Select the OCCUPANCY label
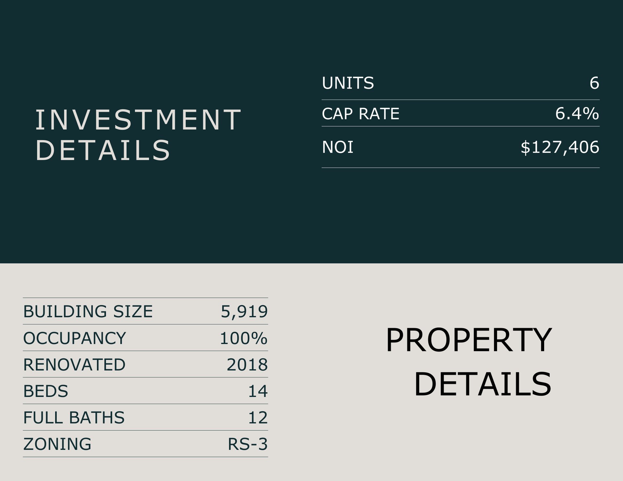 [x=75, y=338]
